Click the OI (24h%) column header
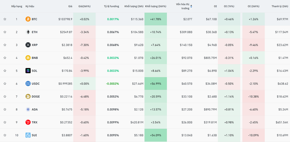The height and width of the screenshot is (142, 290). 253,6
